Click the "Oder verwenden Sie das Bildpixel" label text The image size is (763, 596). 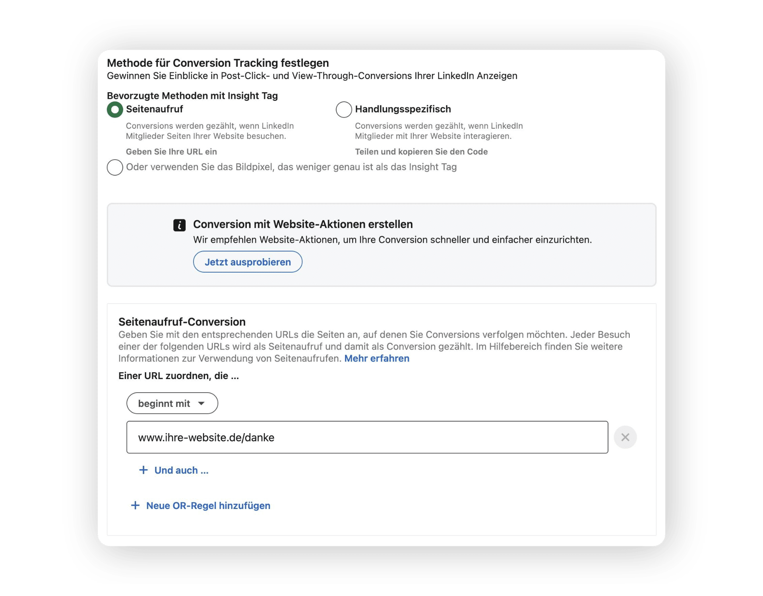[x=291, y=167]
